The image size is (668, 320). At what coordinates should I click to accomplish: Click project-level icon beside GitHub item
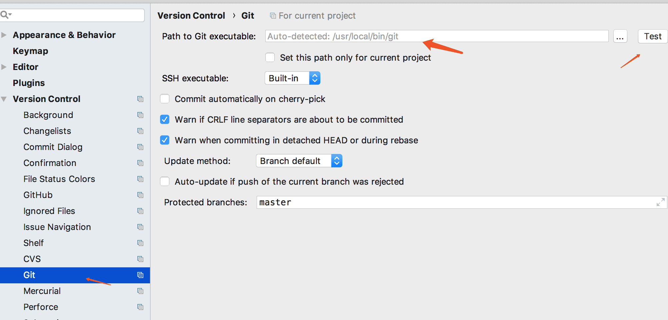[140, 195]
